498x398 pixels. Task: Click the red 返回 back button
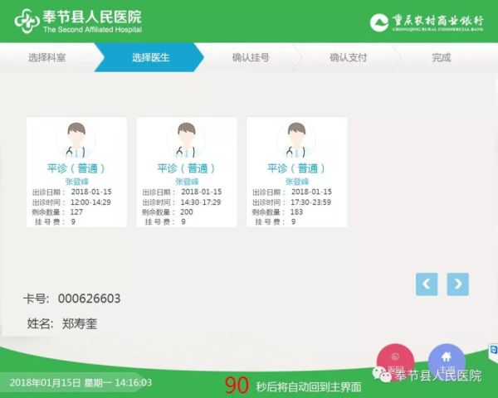point(395,362)
